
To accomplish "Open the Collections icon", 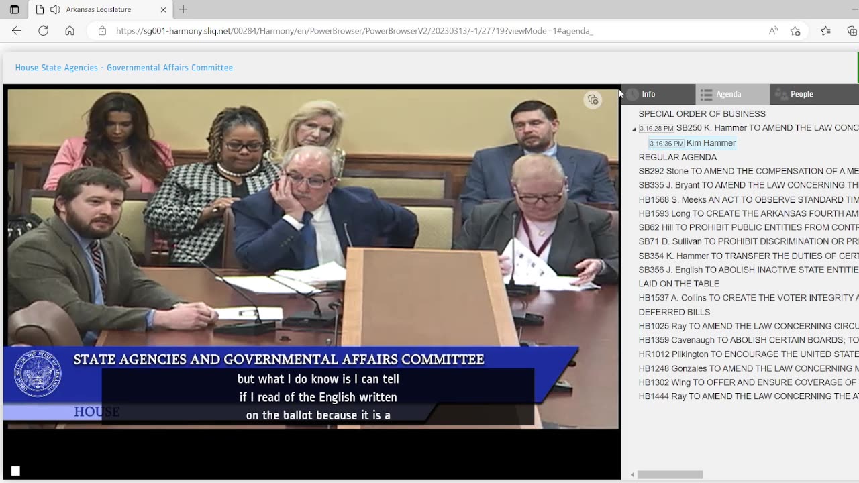I will (x=852, y=31).
